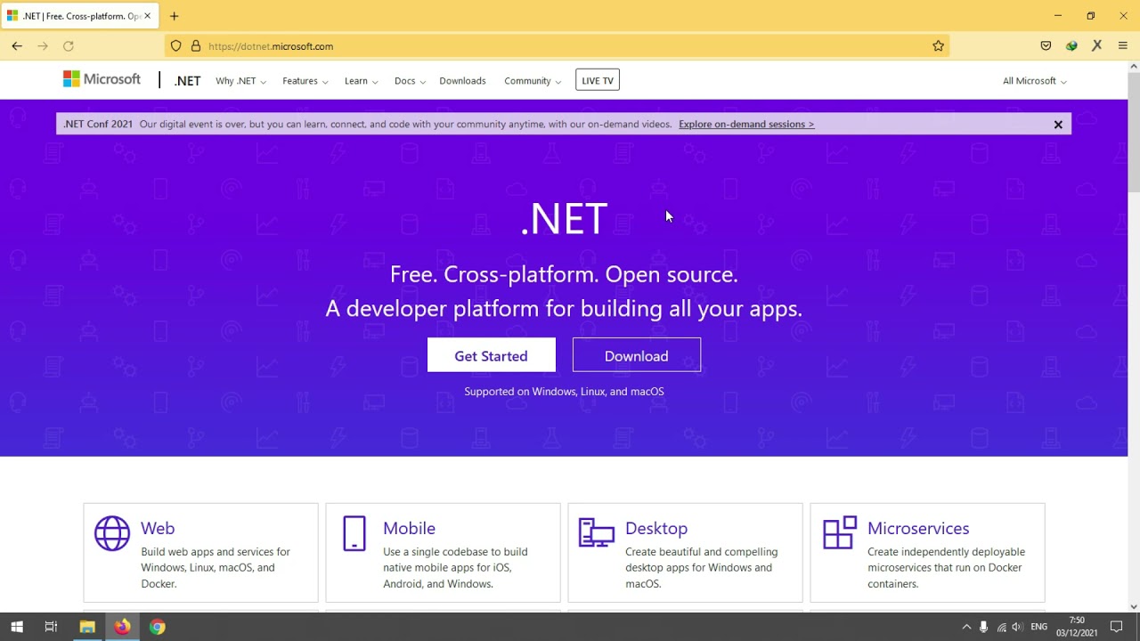1140x641 pixels.
Task: Bookmark this page with the star icon
Action: tap(938, 46)
